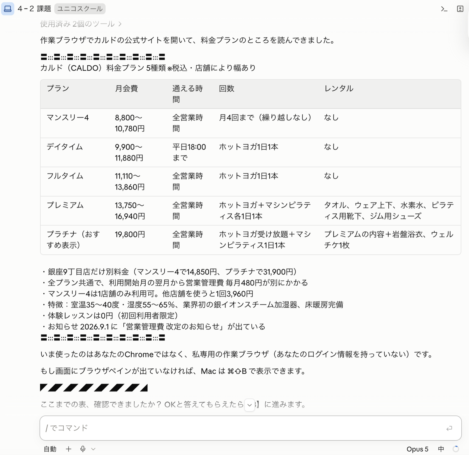The image size is (469, 455).
Task: Click the diff review icon at top right
Action: pyautogui.click(x=460, y=9)
